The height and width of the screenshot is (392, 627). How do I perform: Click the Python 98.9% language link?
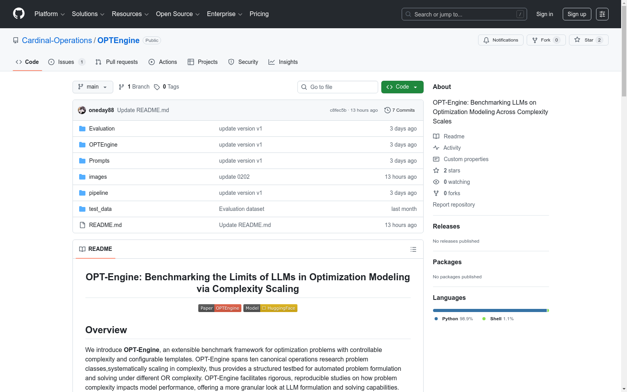point(454,319)
